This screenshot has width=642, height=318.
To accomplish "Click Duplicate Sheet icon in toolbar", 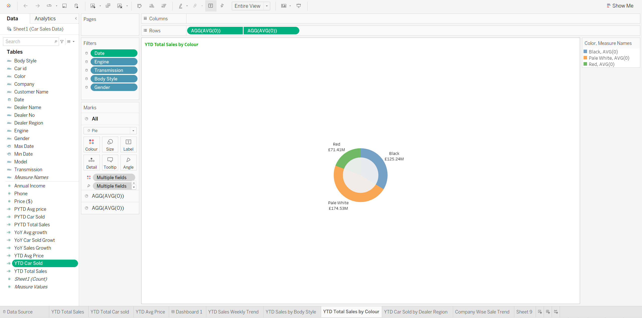I will (108, 6).
